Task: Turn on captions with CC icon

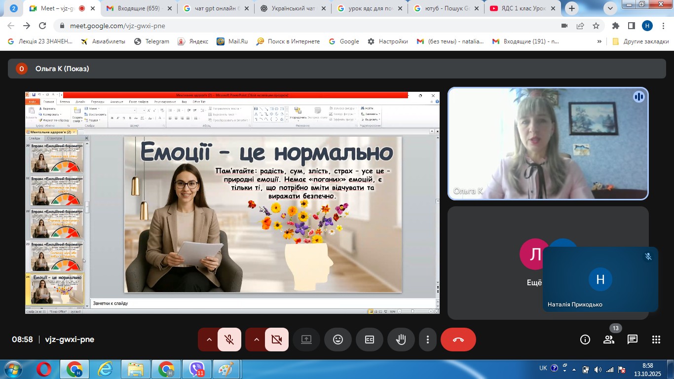Action: tap(370, 340)
